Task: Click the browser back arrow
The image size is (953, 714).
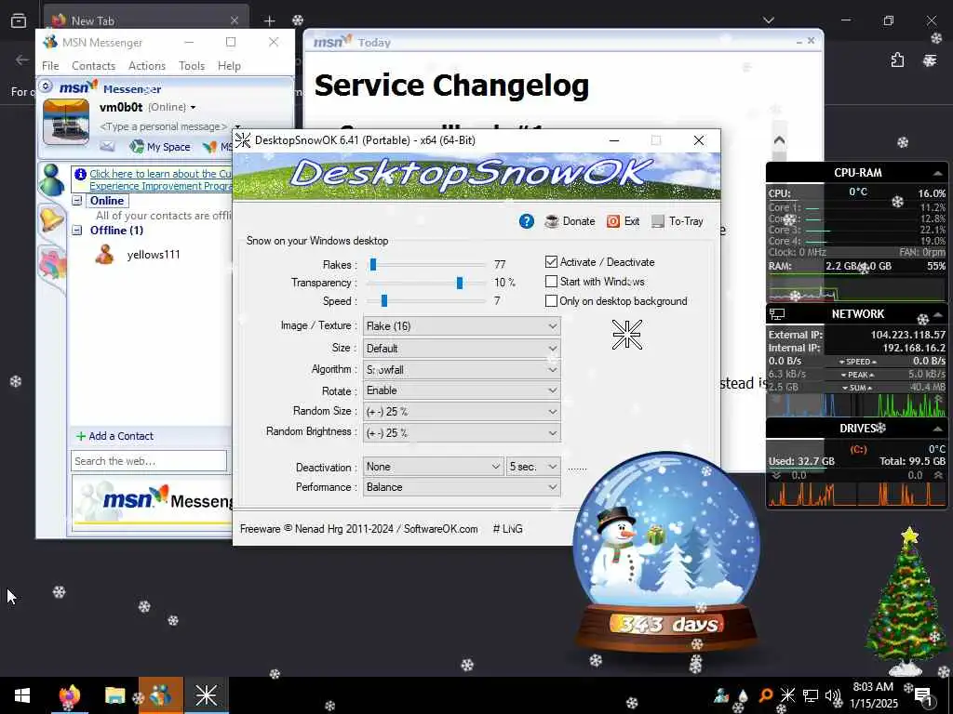Action: coord(22,59)
